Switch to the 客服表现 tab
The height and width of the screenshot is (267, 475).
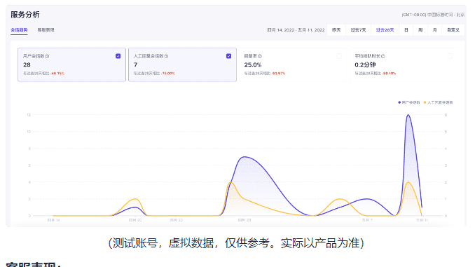click(x=46, y=30)
